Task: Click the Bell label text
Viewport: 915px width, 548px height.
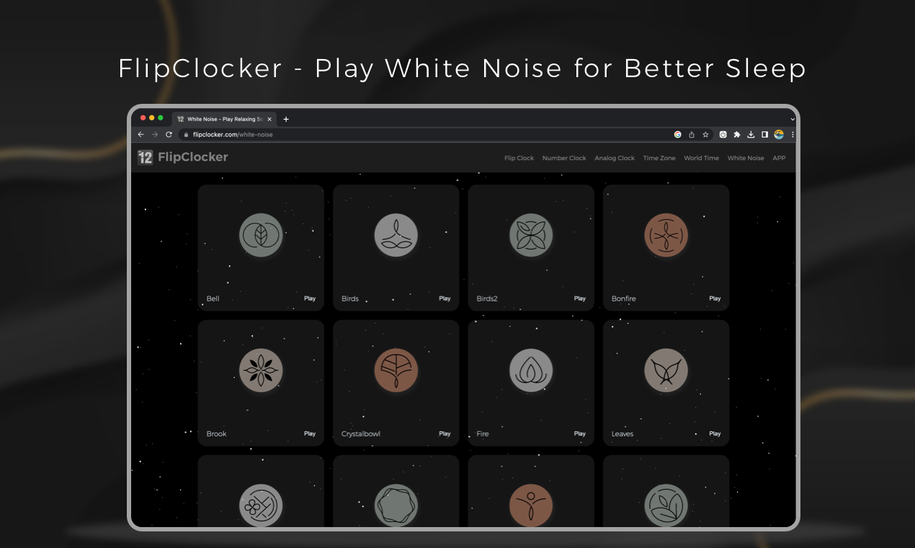Action: click(213, 299)
